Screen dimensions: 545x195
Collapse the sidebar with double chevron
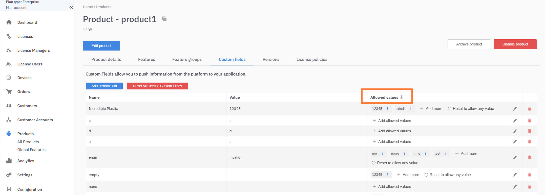coord(71,7)
